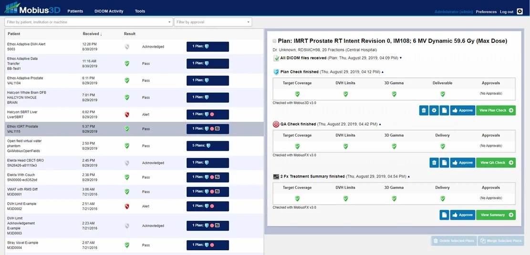Collapse the QA Check finished section

(x=379, y=124)
